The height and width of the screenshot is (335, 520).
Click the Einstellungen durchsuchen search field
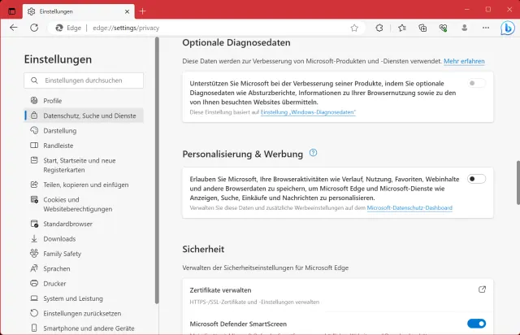click(x=84, y=80)
